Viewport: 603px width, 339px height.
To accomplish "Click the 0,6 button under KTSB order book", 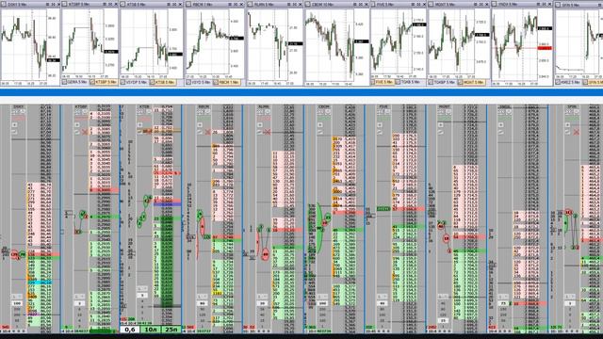I will [x=130, y=330].
